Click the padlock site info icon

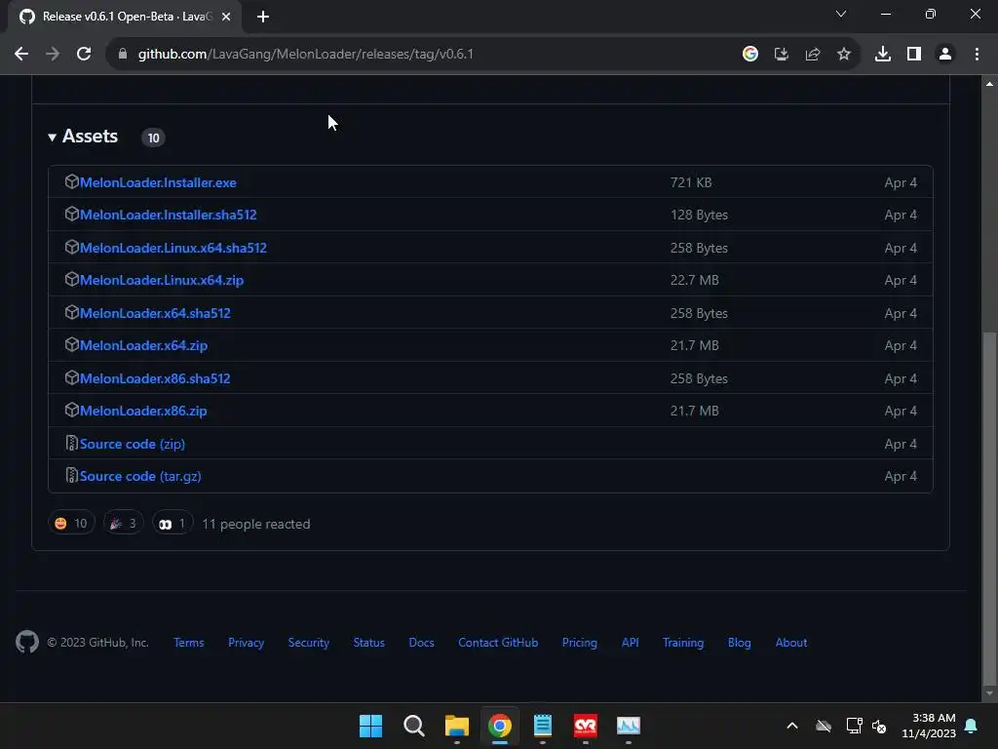click(123, 54)
